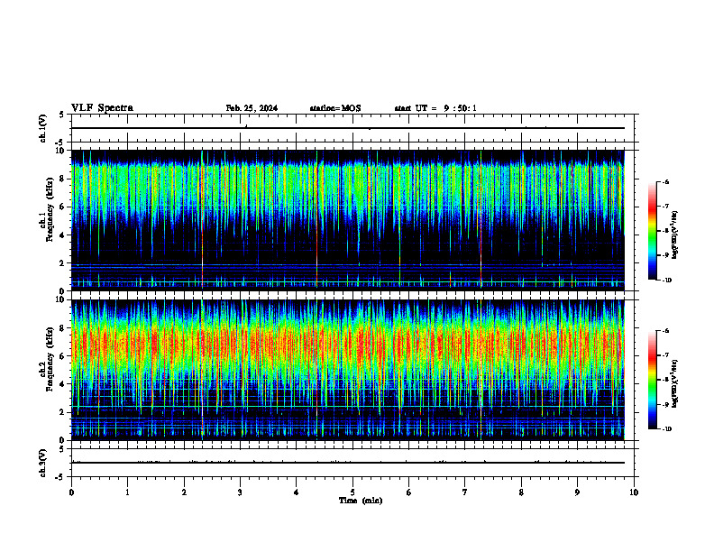Click the "-10" label on ch.2 color bar
The image size is (714, 552).
[x=666, y=429]
